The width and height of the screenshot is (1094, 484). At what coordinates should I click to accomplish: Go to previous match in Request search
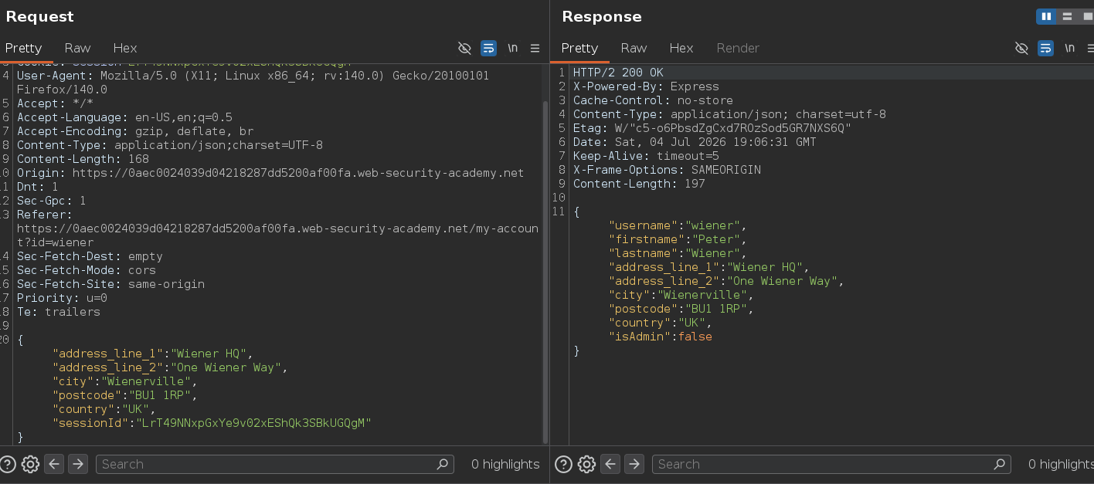pos(54,464)
